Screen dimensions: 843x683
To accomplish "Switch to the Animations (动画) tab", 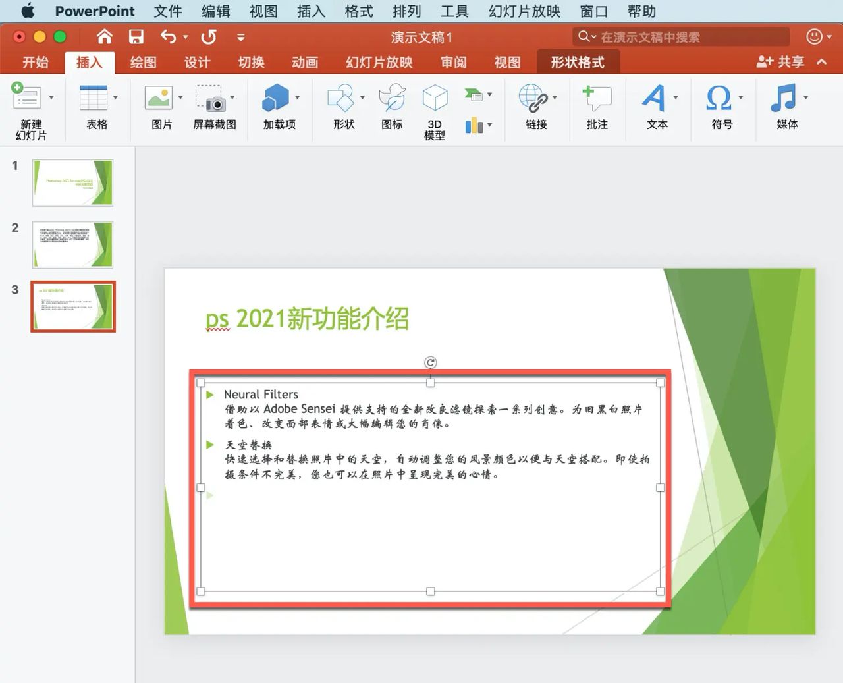I will click(305, 62).
